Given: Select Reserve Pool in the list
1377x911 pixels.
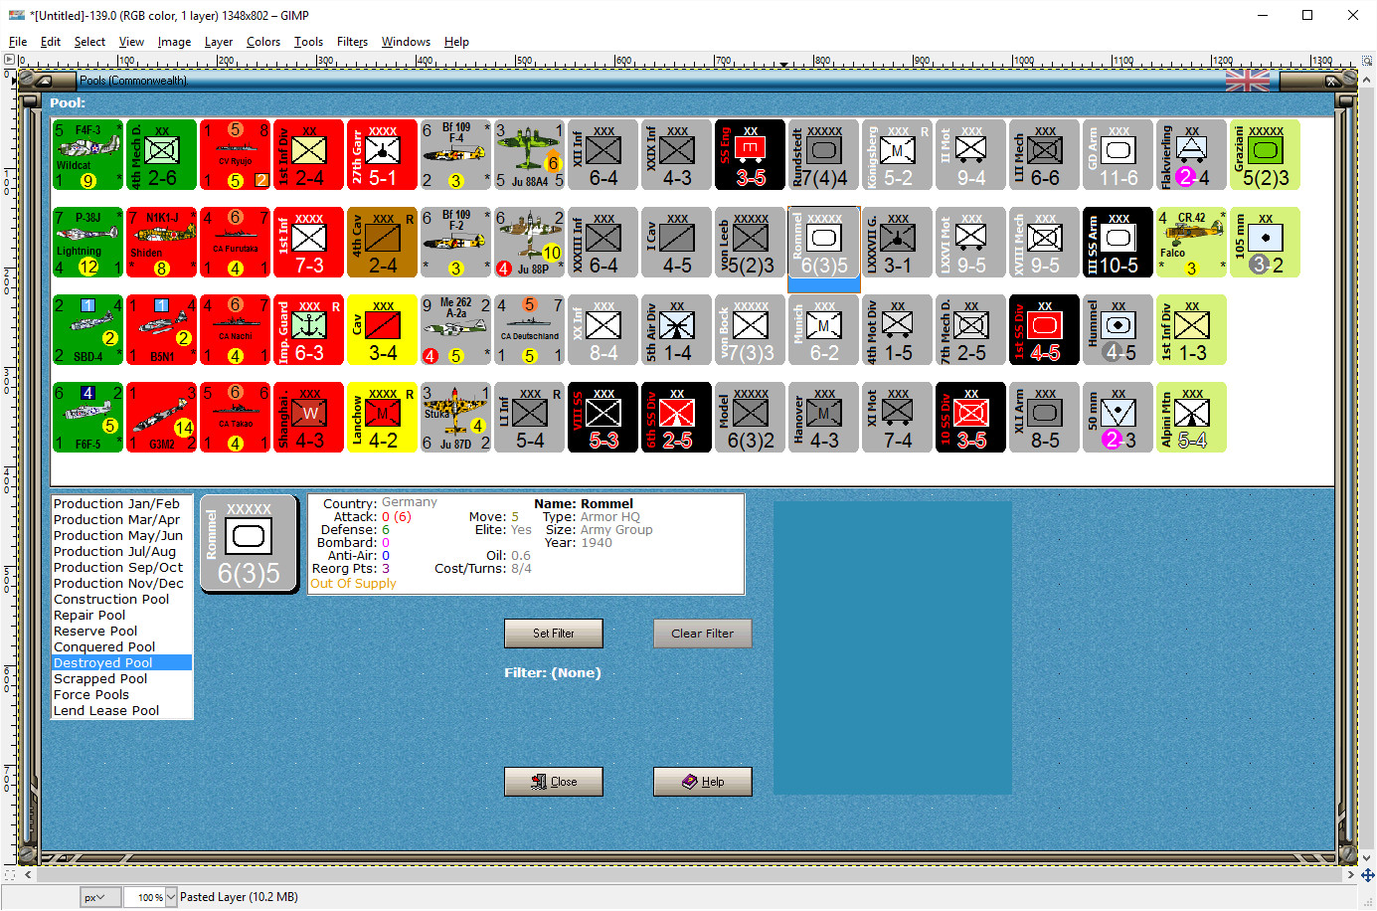Looking at the screenshot, I should [x=95, y=632].
